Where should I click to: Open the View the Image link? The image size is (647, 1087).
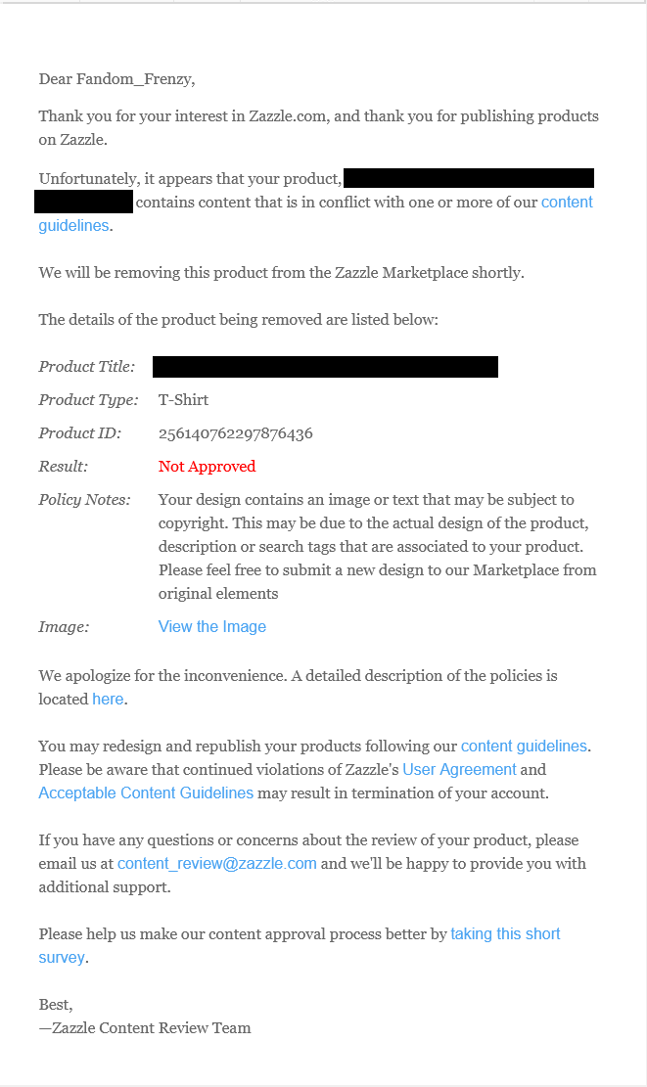pyautogui.click(x=212, y=627)
